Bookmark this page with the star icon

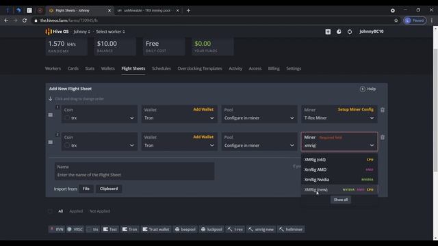pos(396,20)
